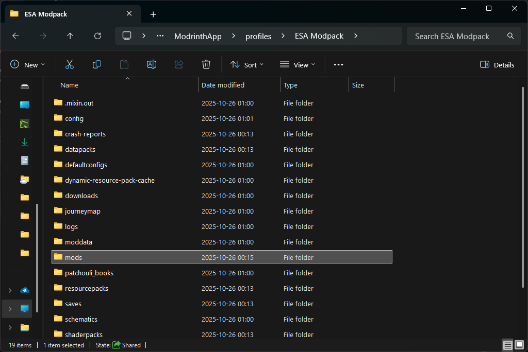Select the config folder
The height and width of the screenshot is (352, 528).
pos(74,118)
